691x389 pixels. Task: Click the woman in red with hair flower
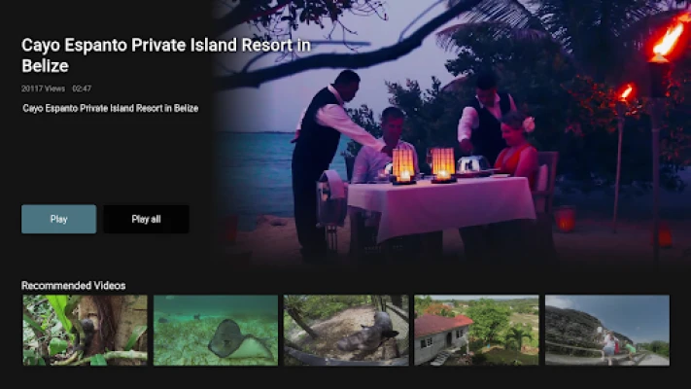516,148
